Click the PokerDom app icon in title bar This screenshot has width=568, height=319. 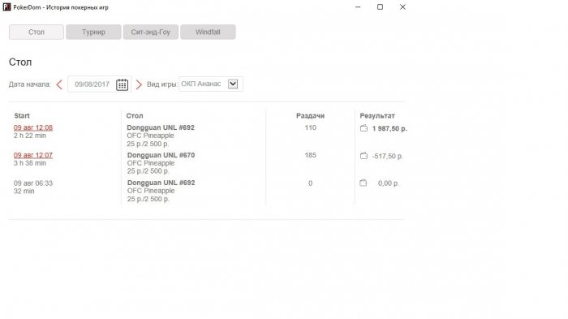6,6
